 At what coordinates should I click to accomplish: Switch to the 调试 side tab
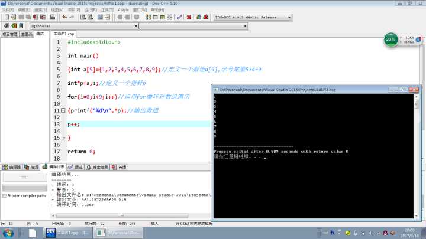click(x=40, y=34)
